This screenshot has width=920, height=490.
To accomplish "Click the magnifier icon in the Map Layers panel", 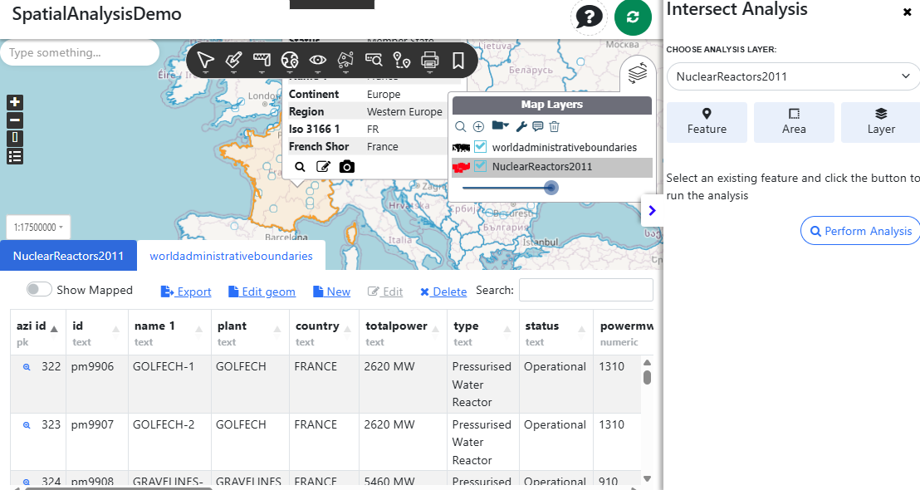I will 461,126.
